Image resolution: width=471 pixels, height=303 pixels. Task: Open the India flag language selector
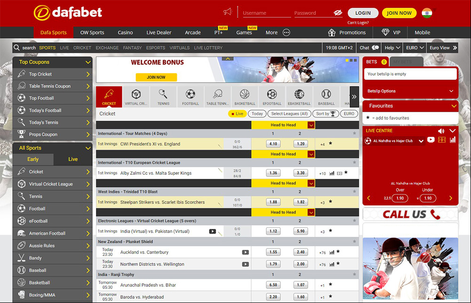click(x=427, y=13)
